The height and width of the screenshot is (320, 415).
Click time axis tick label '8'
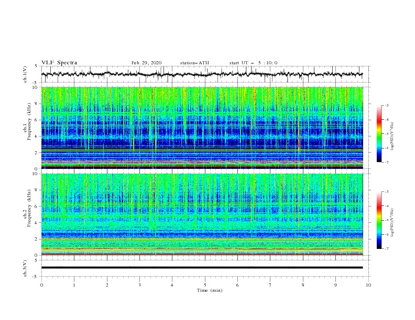point(303,285)
